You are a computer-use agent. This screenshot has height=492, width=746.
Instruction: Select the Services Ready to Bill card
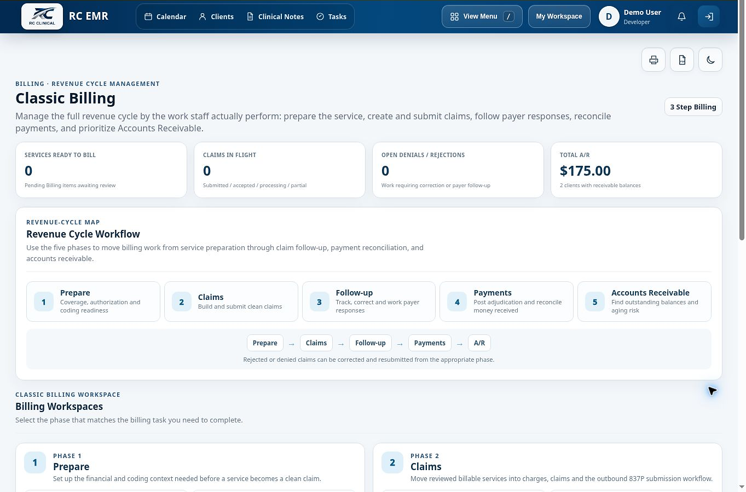101,170
